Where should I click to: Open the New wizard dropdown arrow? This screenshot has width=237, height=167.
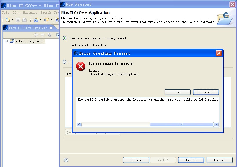point(12,20)
